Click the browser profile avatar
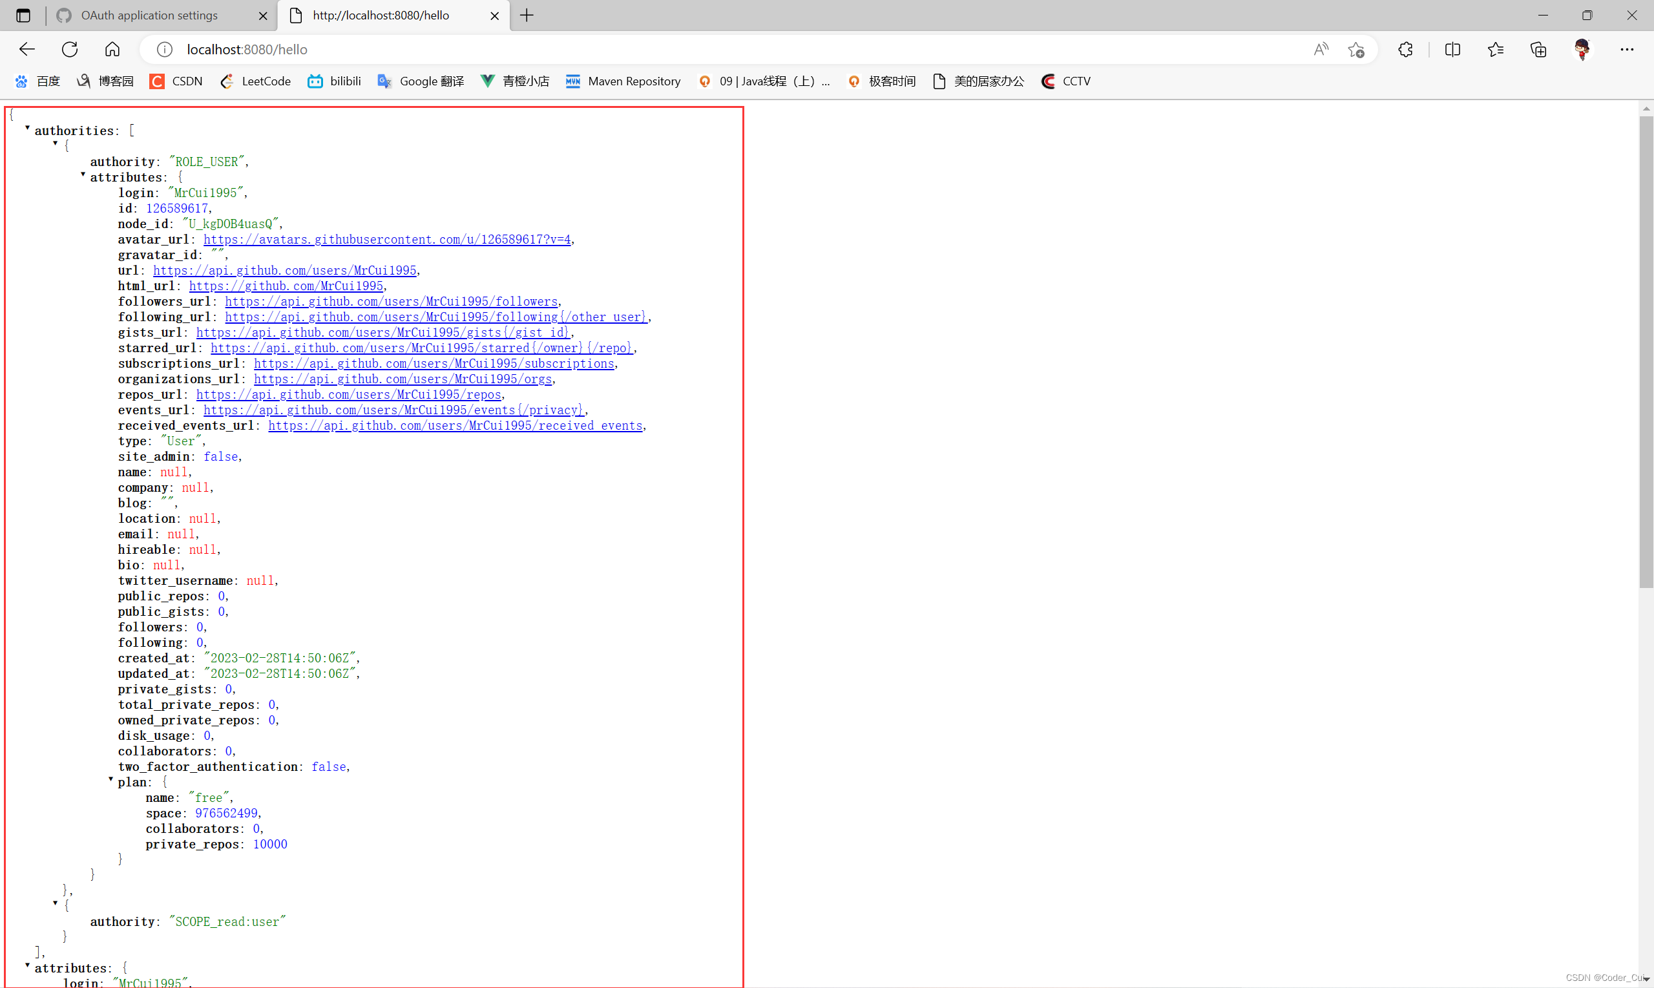The image size is (1654, 988). (x=1582, y=49)
